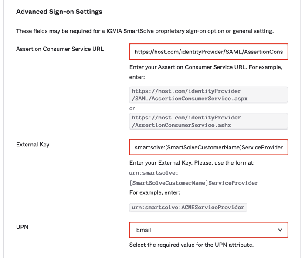Image resolution: width=305 pixels, height=258 pixels.
Task: Click the urn:smartsolve:ACMEServiceProvider example code
Action: 188,207
